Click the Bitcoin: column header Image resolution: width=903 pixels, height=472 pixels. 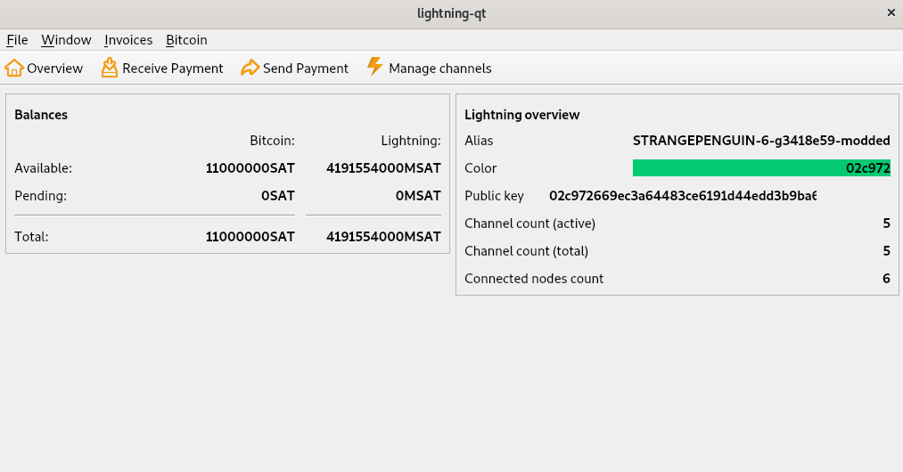coord(272,141)
